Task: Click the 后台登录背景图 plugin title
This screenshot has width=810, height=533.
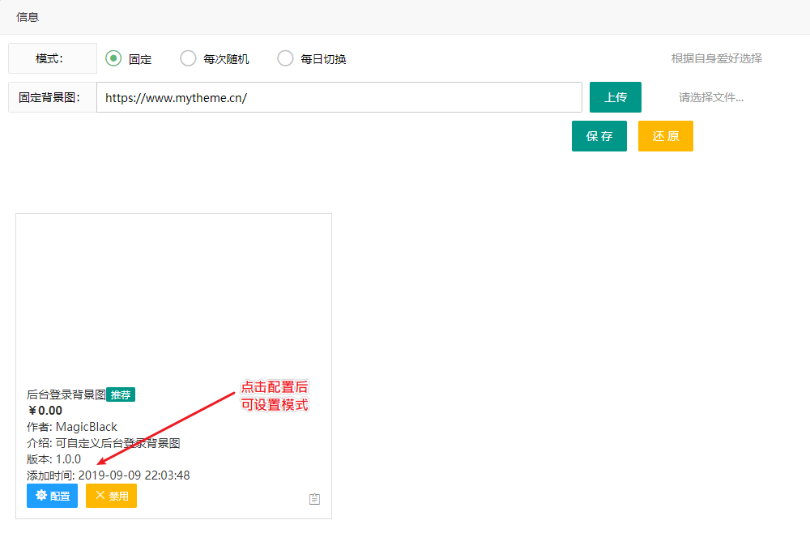Action: [x=66, y=394]
